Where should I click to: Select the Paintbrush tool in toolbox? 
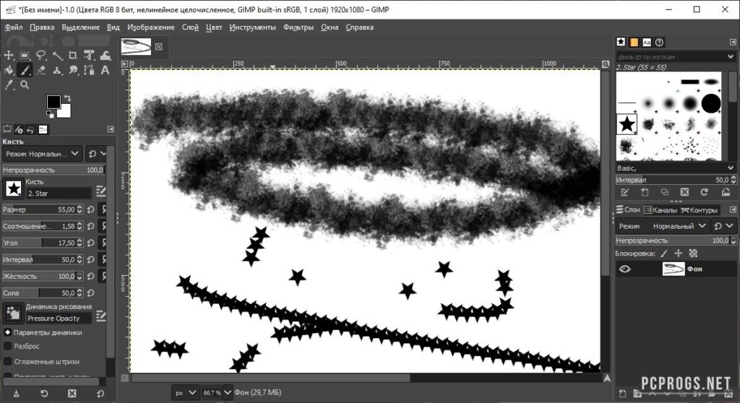pyautogui.click(x=25, y=70)
